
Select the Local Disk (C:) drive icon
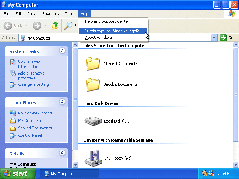[x=93, y=121]
